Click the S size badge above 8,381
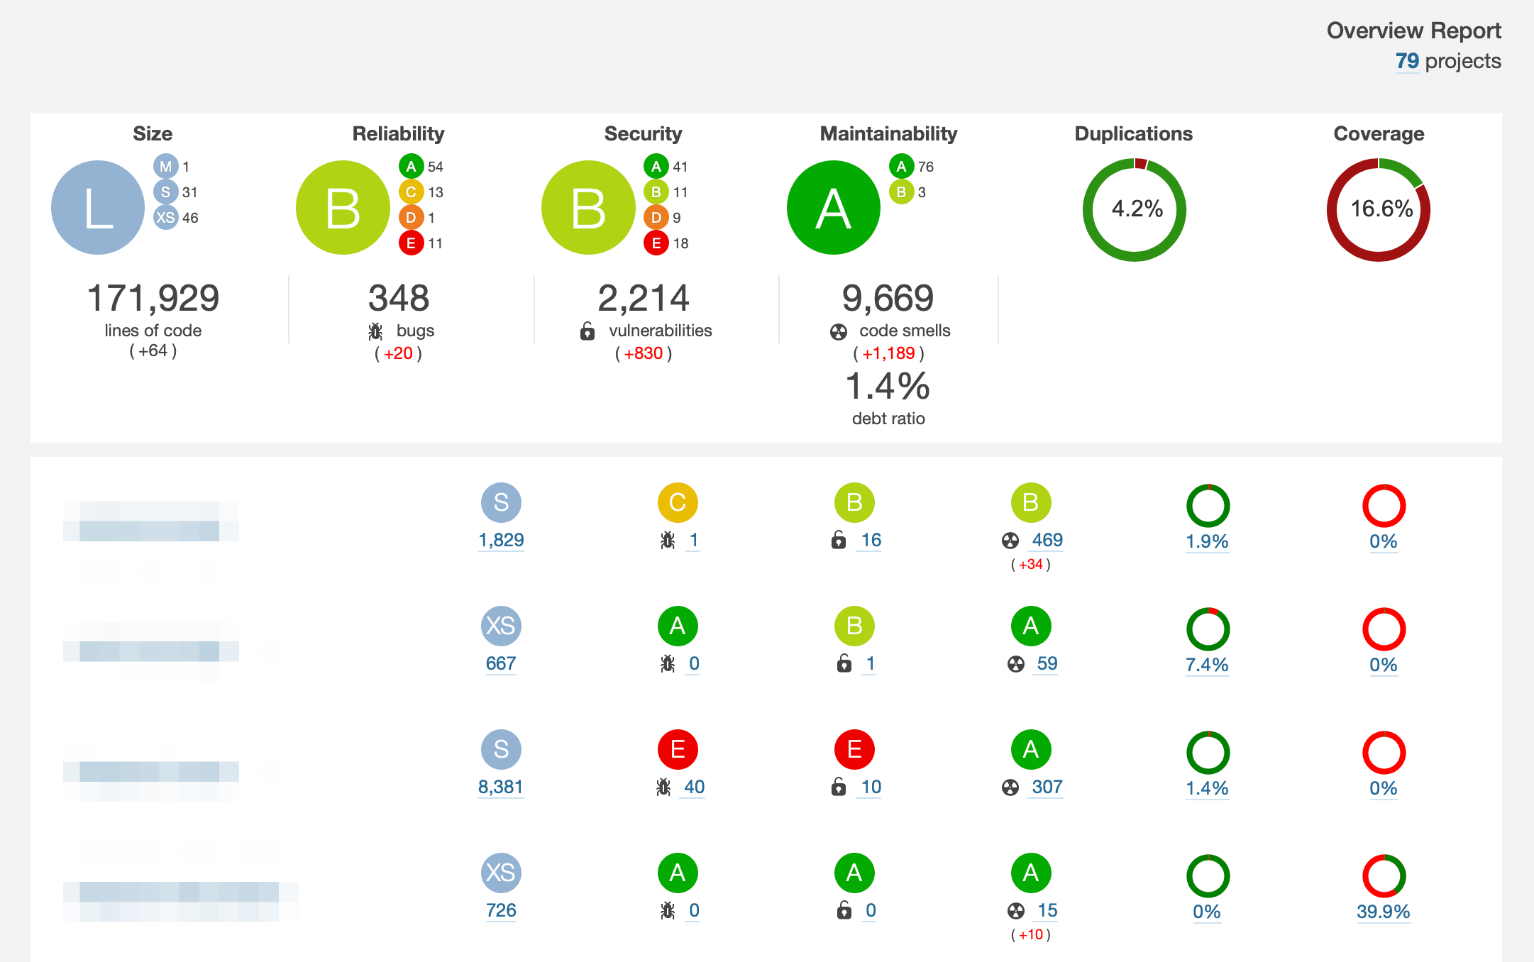Screen dimensions: 1534x962 [x=501, y=749]
